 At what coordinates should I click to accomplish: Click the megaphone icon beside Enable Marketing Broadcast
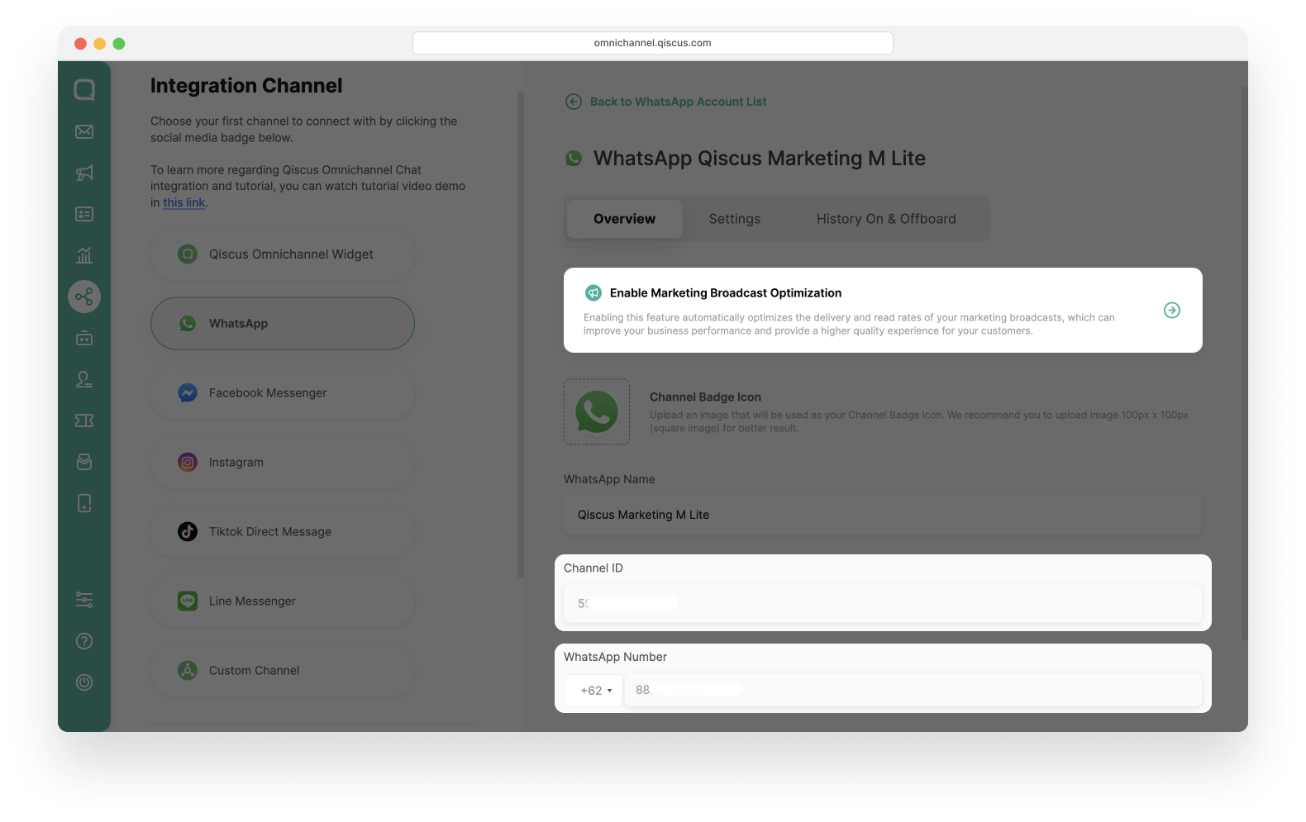[593, 293]
